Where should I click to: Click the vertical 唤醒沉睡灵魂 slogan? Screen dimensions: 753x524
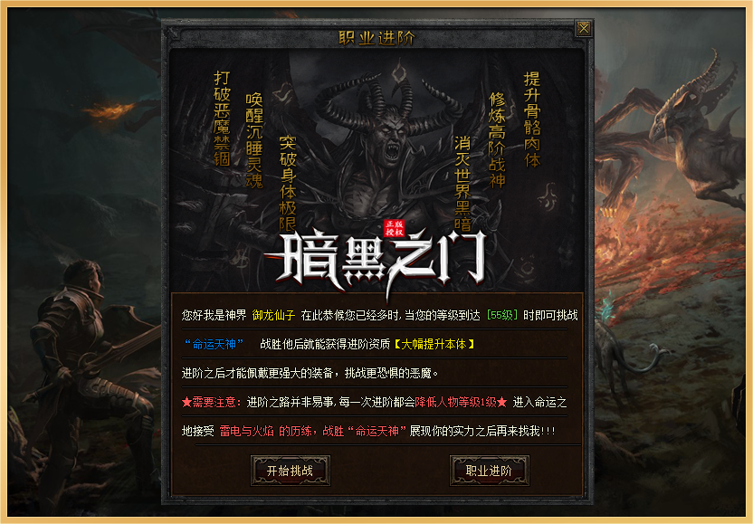pos(254,140)
